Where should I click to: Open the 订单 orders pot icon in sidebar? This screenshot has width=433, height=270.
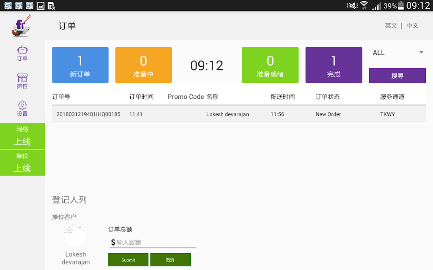(22, 53)
